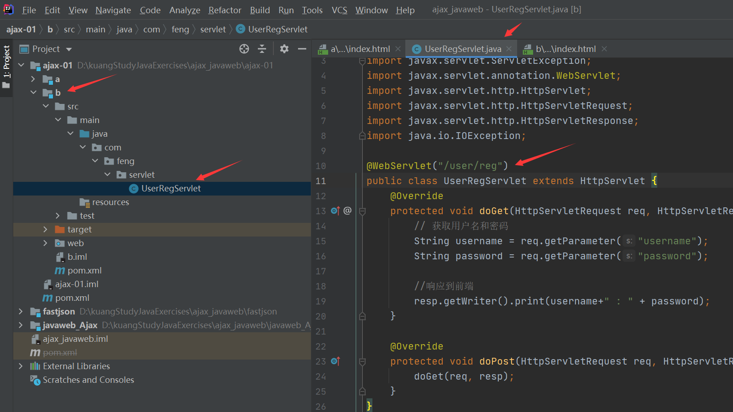The height and width of the screenshot is (412, 733).
Task: Expand the target folder
Action: [x=45, y=229]
